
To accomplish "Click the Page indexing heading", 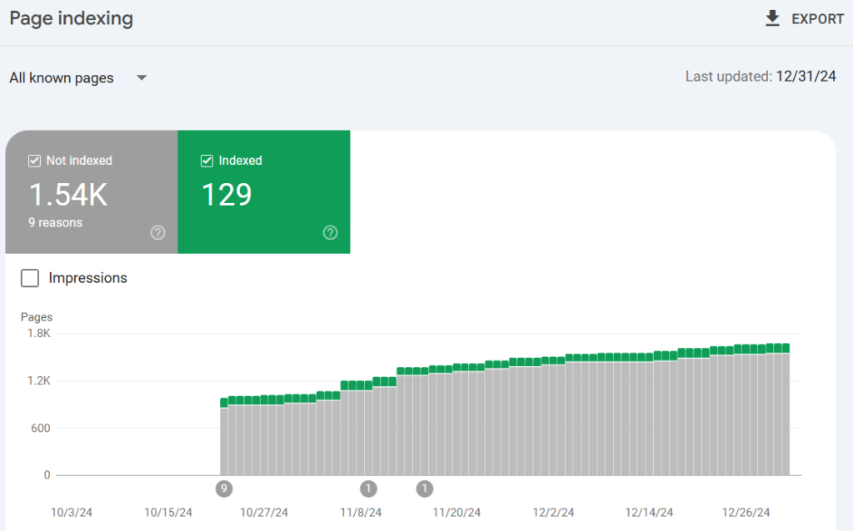I will [71, 18].
